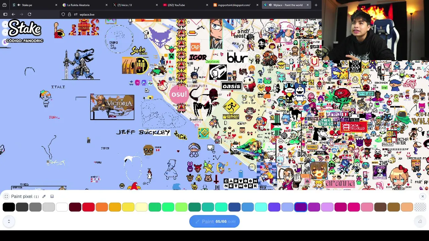429x241 pixels.
Task: Click the browser forward arrow
Action: (x=21, y=14)
